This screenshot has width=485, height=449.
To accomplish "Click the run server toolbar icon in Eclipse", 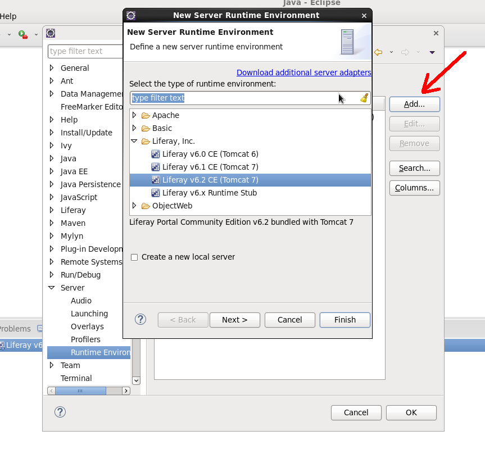I will (22, 34).
